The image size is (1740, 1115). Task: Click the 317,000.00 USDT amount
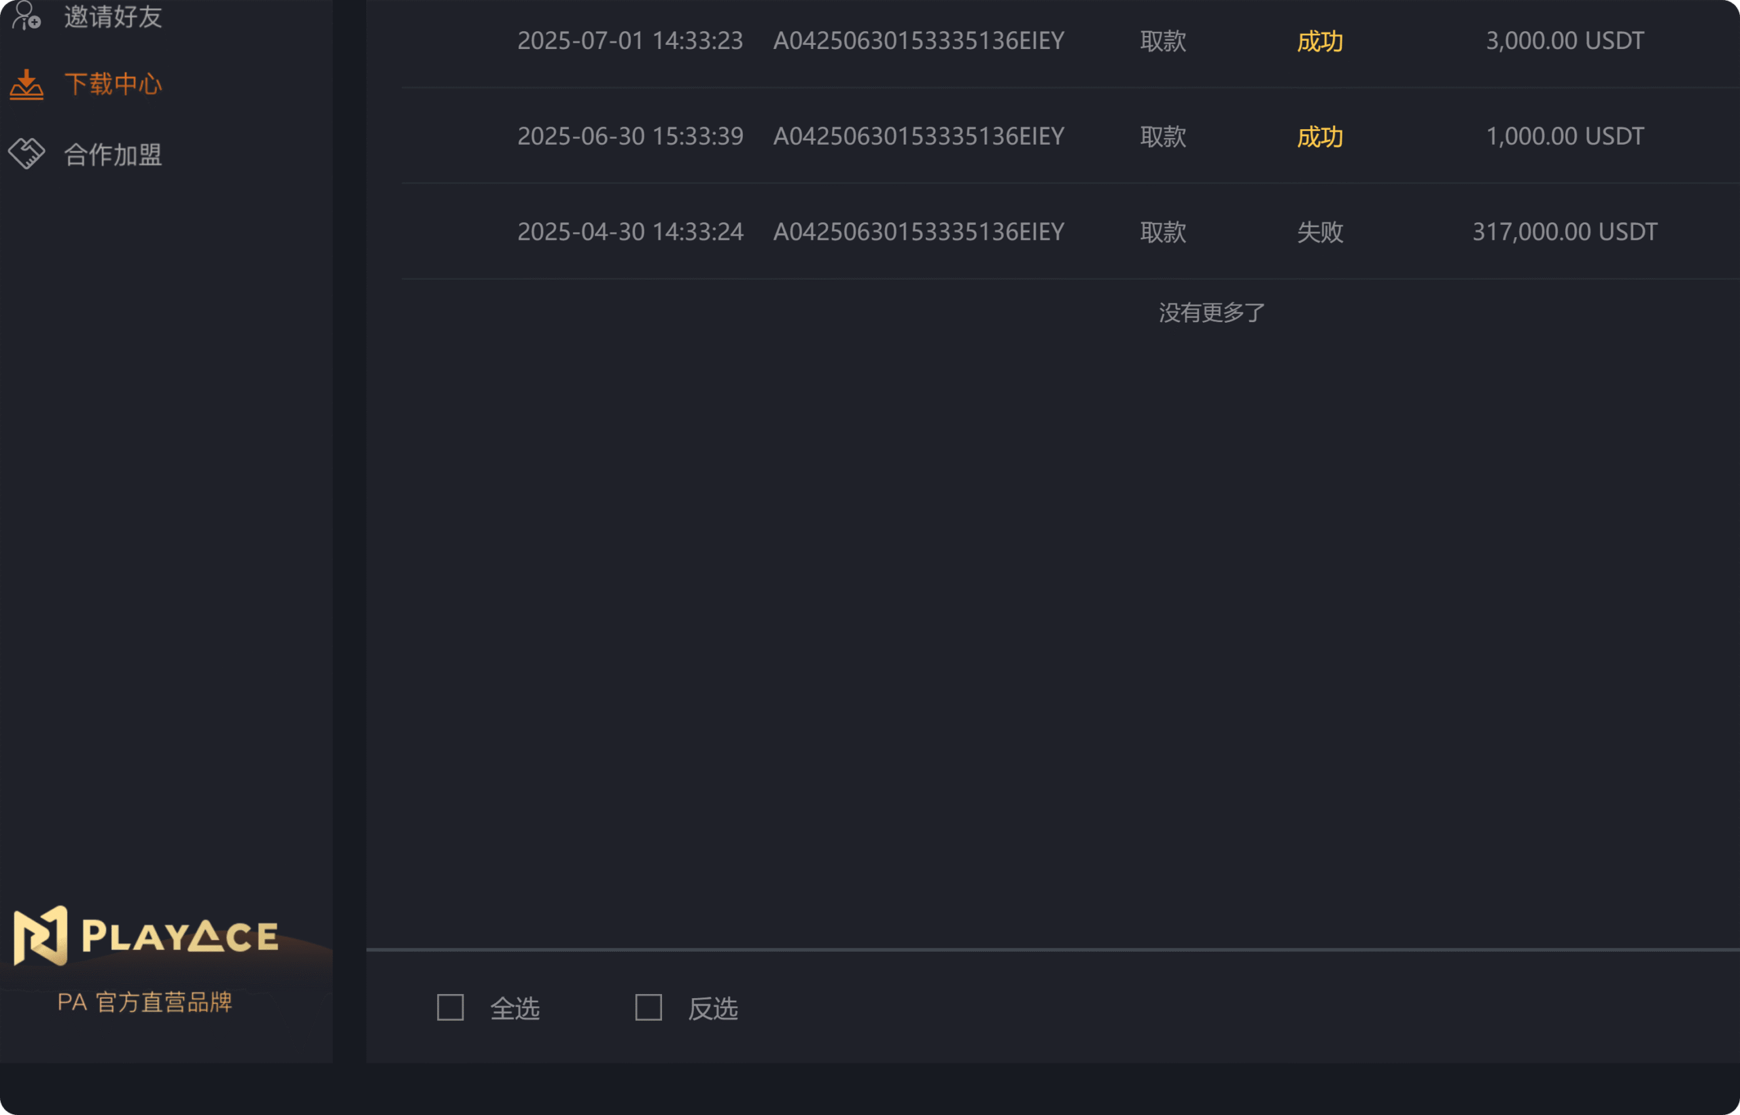(x=1565, y=232)
